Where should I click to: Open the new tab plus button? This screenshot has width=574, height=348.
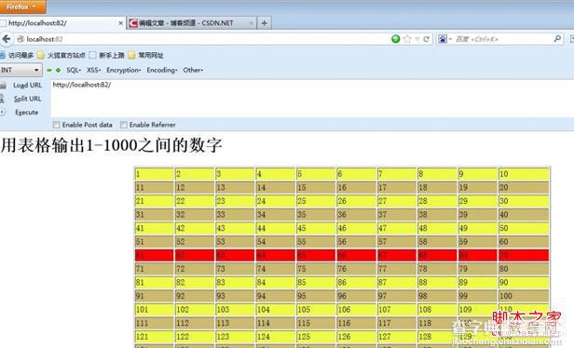click(x=264, y=23)
